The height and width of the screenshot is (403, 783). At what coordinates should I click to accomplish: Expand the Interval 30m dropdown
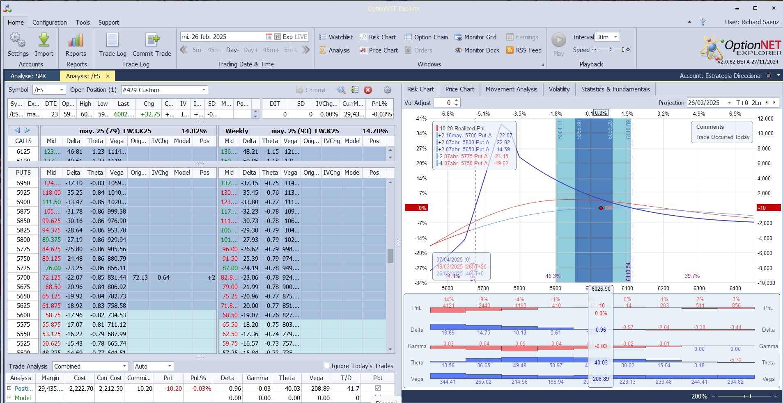(x=615, y=37)
